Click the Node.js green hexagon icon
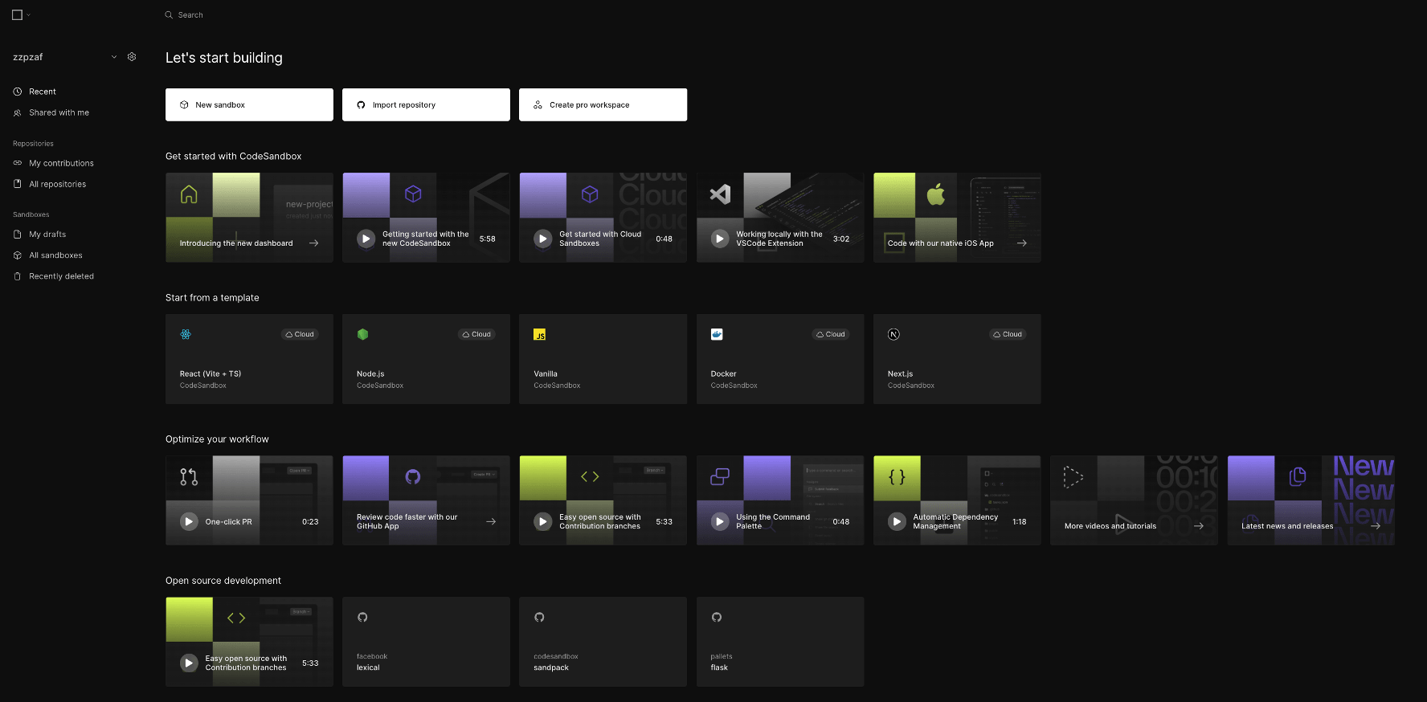This screenshot has width=1427, height=702. coord(362,334)
